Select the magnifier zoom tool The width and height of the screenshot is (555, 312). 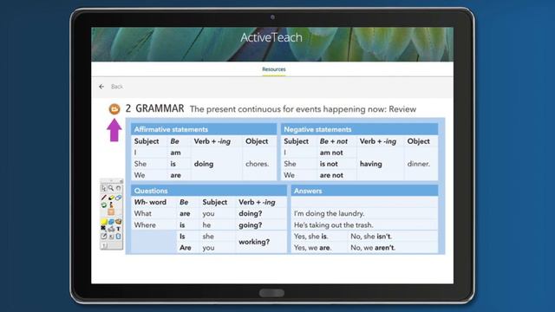tap(111, 188)
